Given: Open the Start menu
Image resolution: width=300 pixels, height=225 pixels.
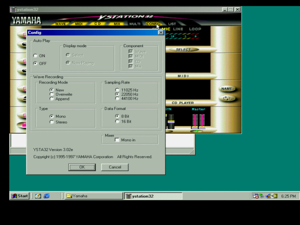Looking at the screenshot, I should (19, 196).
